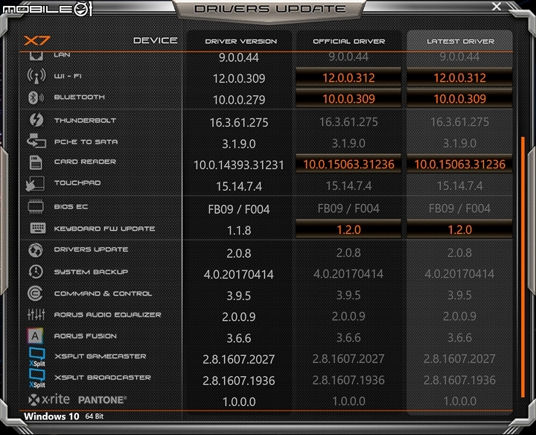Click the Wi-Fi antenna icon
The image size is (536, 435).
(x=36, y=76)
